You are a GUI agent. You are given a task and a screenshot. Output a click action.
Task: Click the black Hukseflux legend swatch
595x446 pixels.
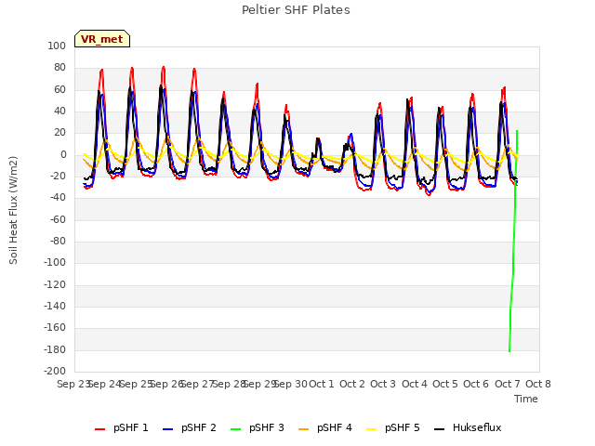point(439,429)
